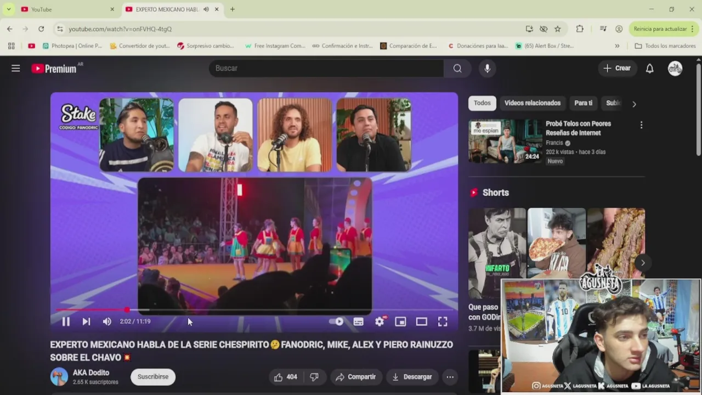Open player settings gear
The image size is (702, 395).
pyautogui.click(x=380, y=321)
